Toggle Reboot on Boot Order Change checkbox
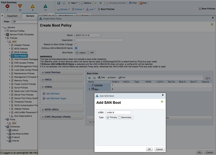Image resolution: width=216 pixels, height=155 pixels. point(76,44)
